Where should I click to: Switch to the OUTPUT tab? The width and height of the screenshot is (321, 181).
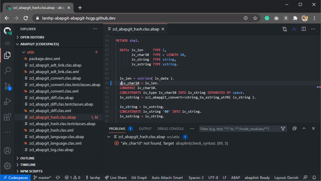pos(145,129)
